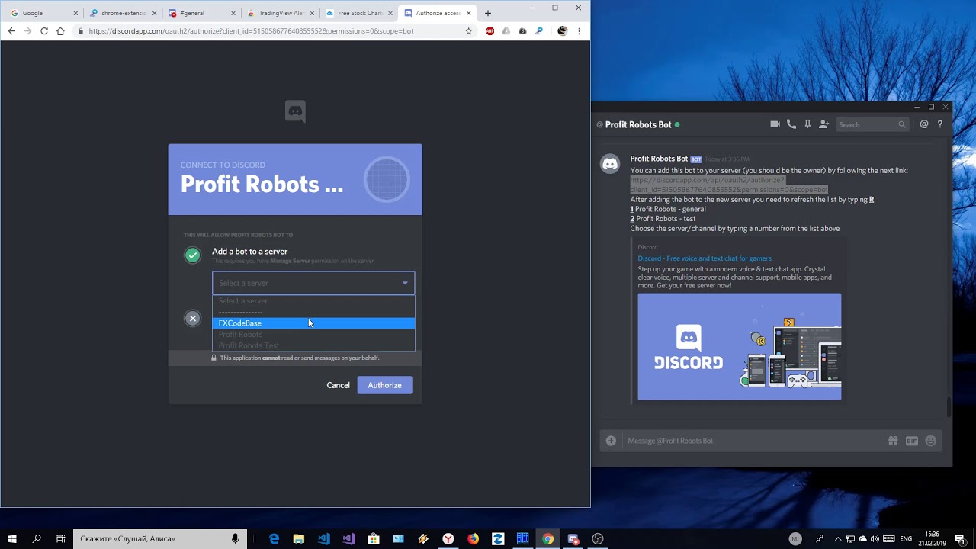Open File Explorer from taskbar
Viewport: 976px width, 549px height.
coord(299,538)
